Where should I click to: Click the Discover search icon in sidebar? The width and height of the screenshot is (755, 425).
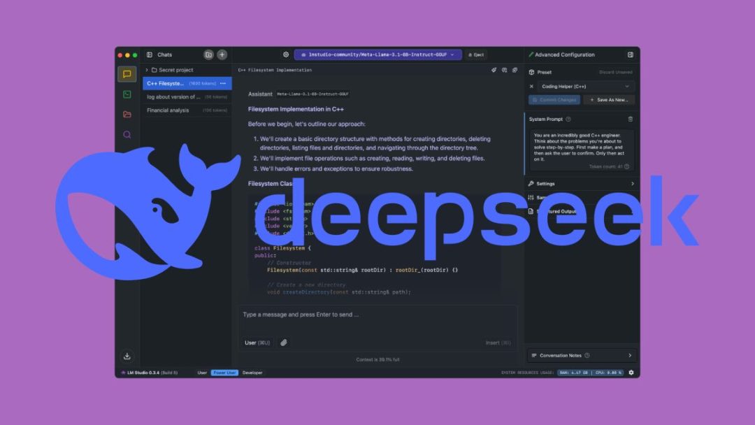coord(127,134)
